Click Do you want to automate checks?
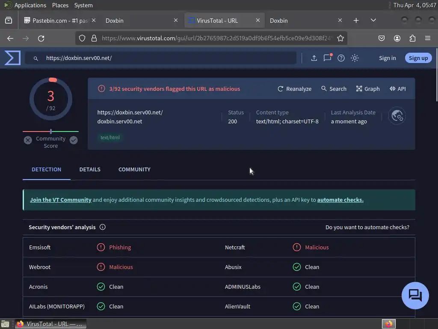 (367, 227)
